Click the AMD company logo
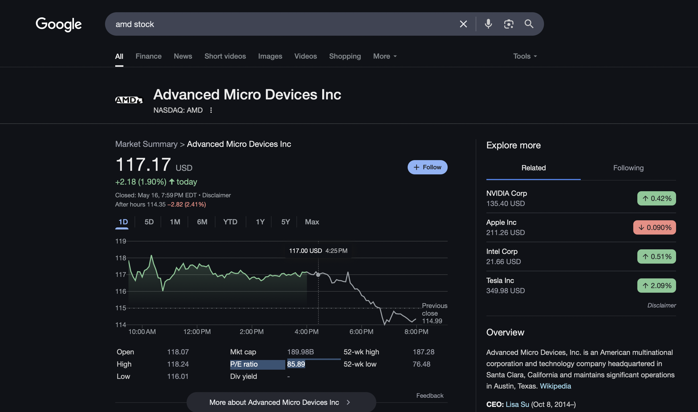Viewport: 698px width, 412px height. click(x=129, y=100)
